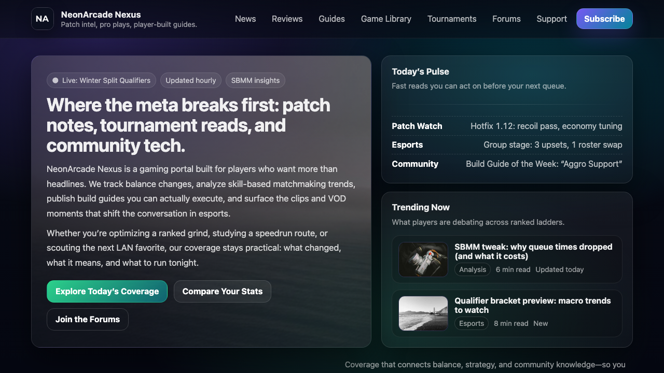Click 'Compare Your Stats'
This screenshot has width=664, height=373.
pyautogui.click(x=222, y=291)
